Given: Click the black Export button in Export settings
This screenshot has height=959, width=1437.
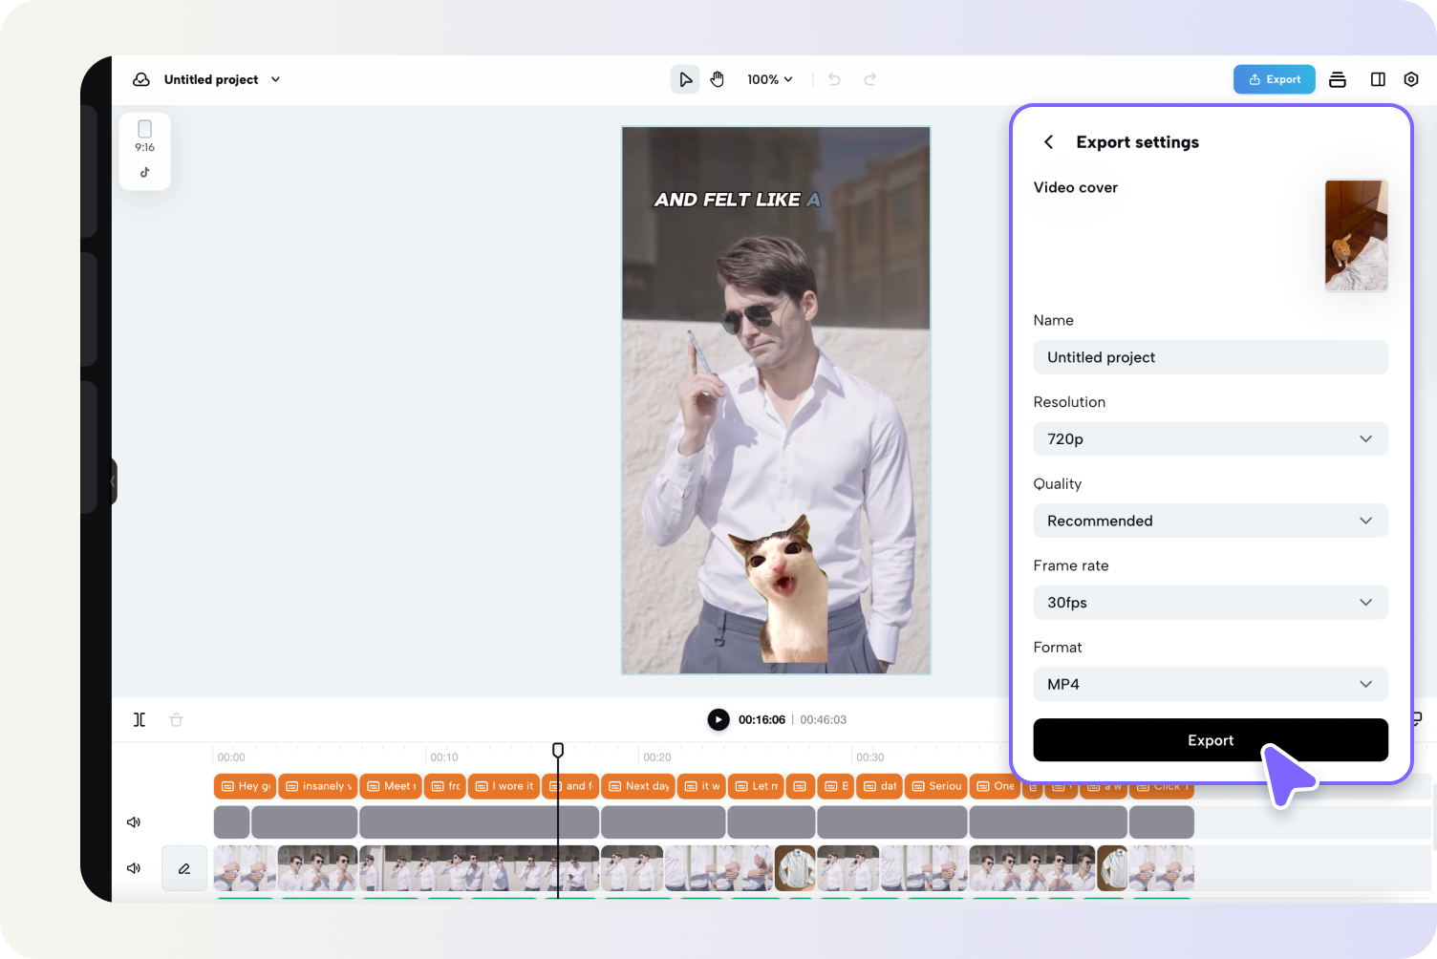Looking at the screenshot, I should point(1211,740).
